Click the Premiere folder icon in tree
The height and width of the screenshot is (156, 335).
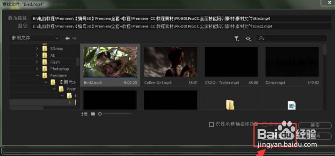click(x=45, y=76)
